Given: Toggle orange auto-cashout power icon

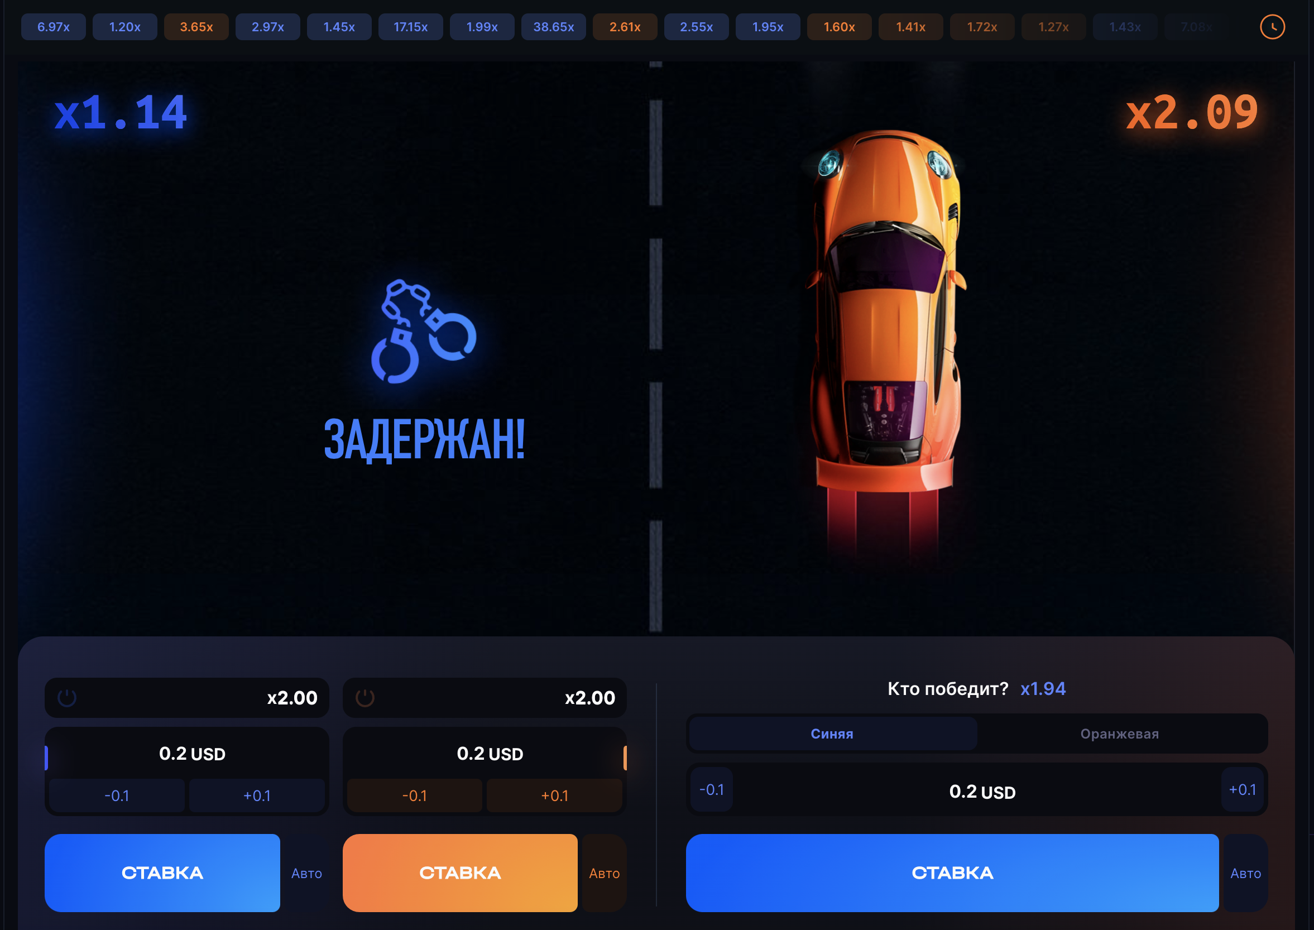Looking at the screenshot, I should pos(365,698).
